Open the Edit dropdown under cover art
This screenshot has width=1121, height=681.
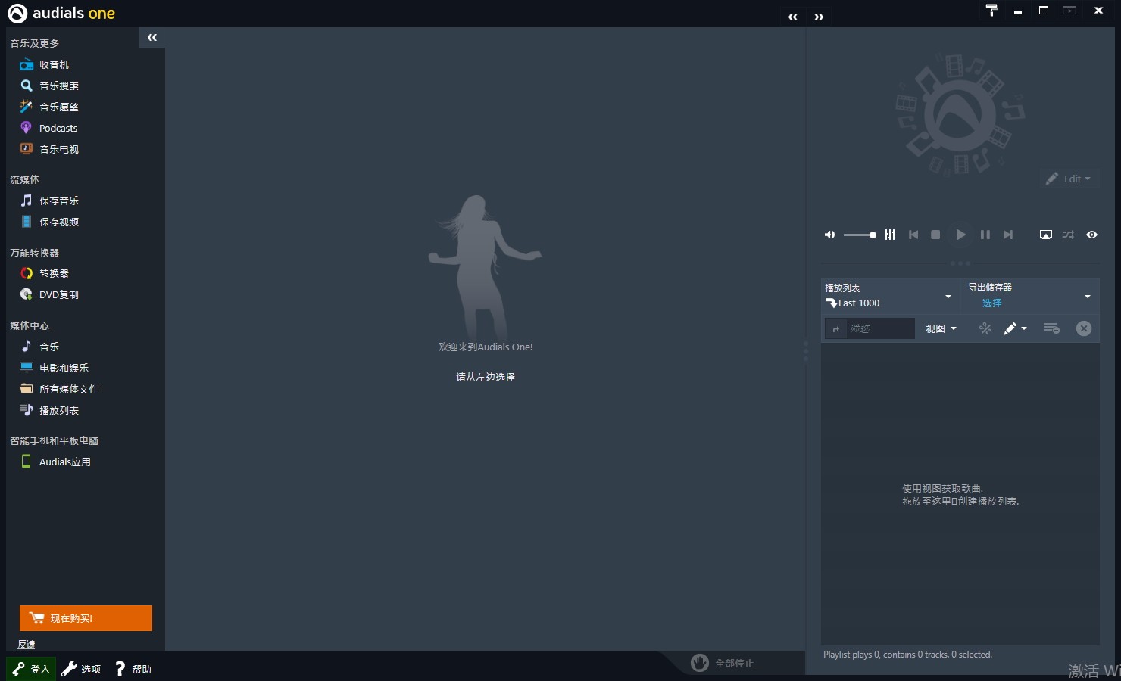coord(1069,179)
